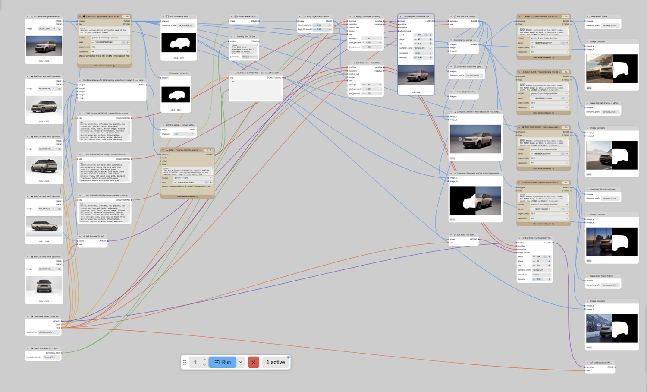
Task: Increment seed with plus icon in STAGE 0 node
Action: [128, 42]
